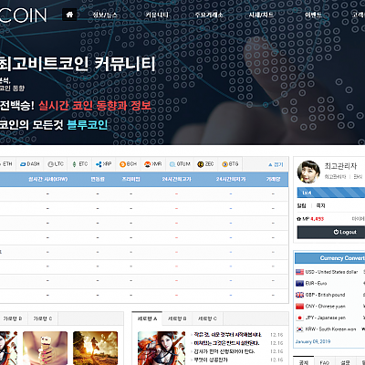
Task: Click the Lv.4 level progress bar
Action: (331, 193)
